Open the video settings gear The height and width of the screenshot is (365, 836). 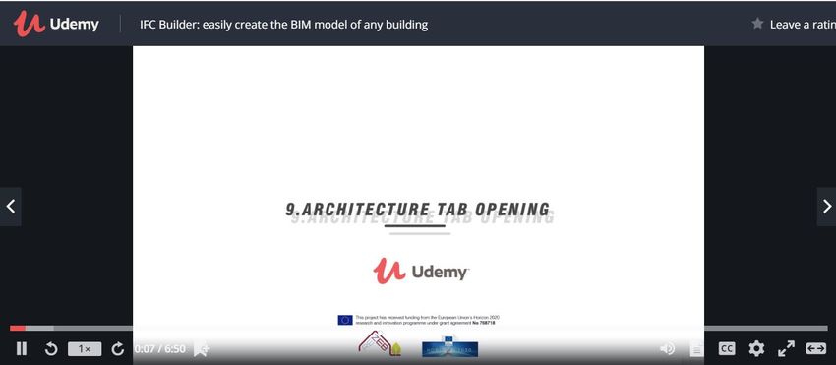click(x=756, y=349)
